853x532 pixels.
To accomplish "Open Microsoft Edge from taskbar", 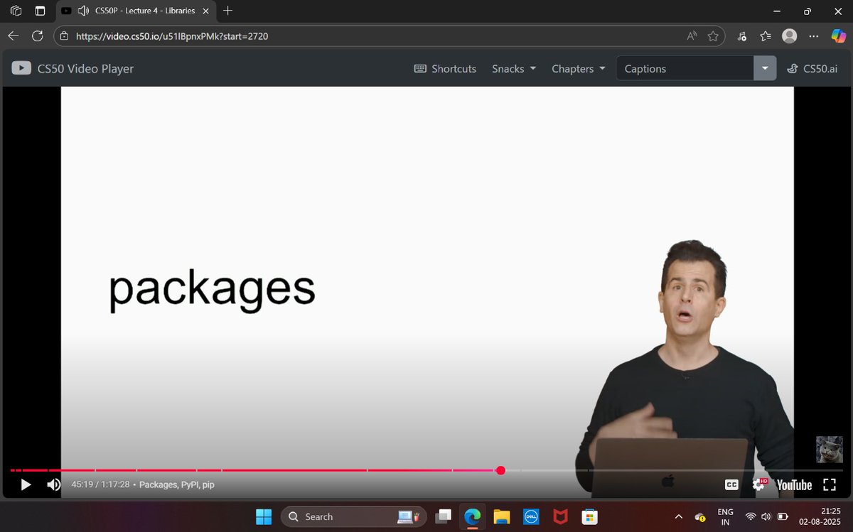I will pos(473,516).
